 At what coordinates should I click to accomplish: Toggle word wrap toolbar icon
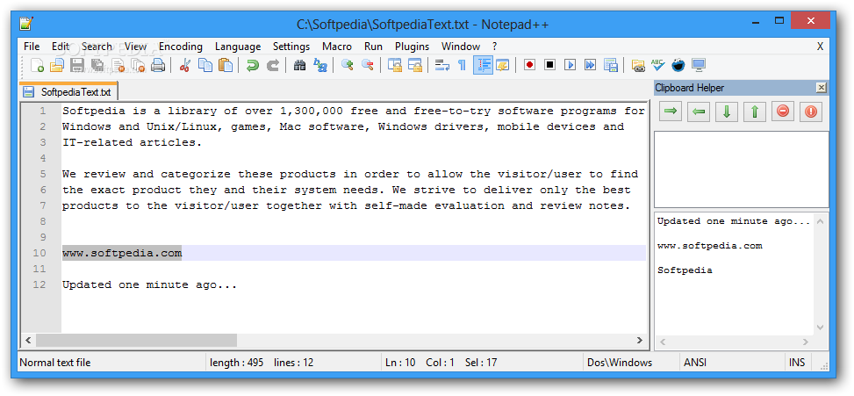(441, 65)
